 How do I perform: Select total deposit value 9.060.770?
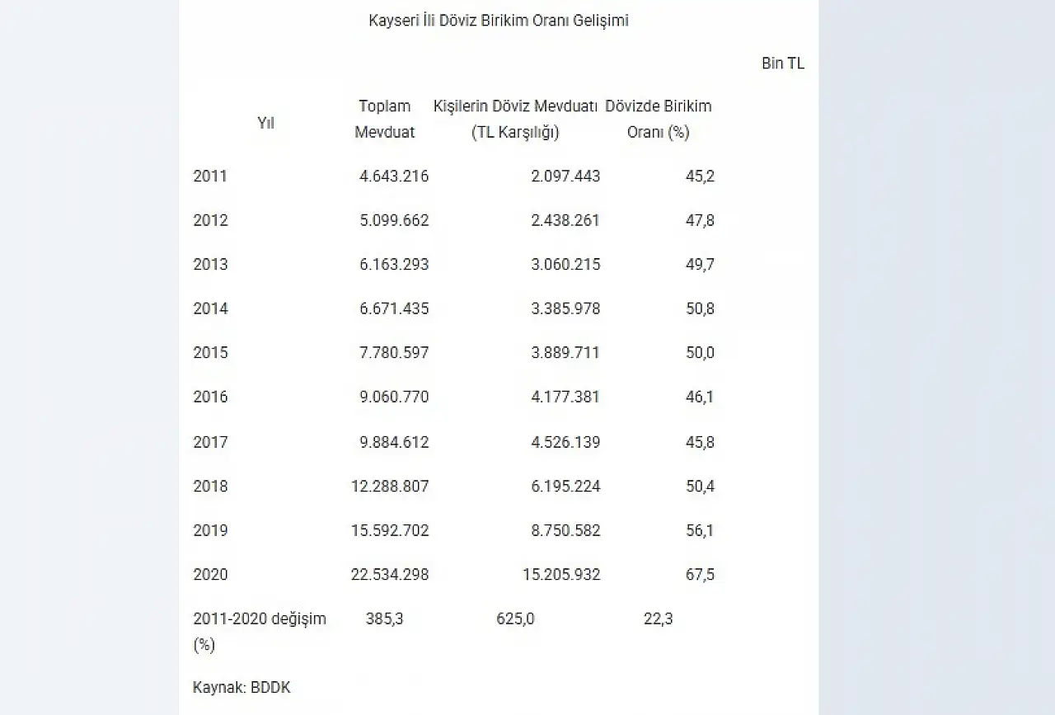pyautogui.click(x=394, y=397)
